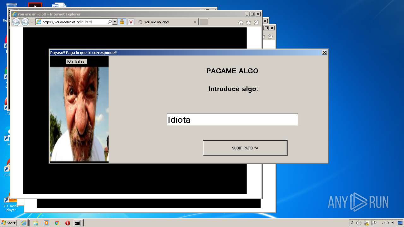Launch Opera from taskbar

(68, 223)
